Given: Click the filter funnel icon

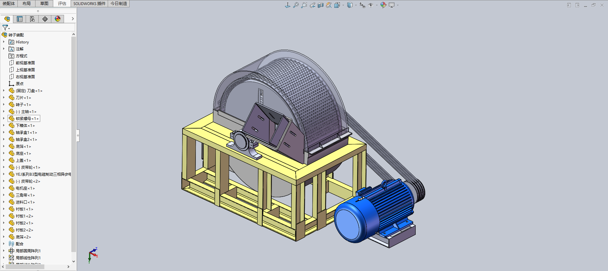Looking at the screenshot, I should pyautogui.click(x=5, y=28).
